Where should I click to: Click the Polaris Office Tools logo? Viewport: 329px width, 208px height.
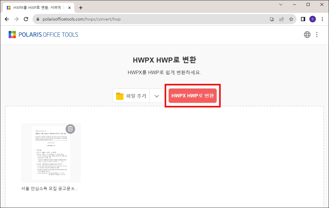coord(43,35)
